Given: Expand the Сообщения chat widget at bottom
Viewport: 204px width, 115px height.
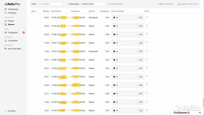Looking at the screenshot, I should pyautogui.click(x=198, y=113).
